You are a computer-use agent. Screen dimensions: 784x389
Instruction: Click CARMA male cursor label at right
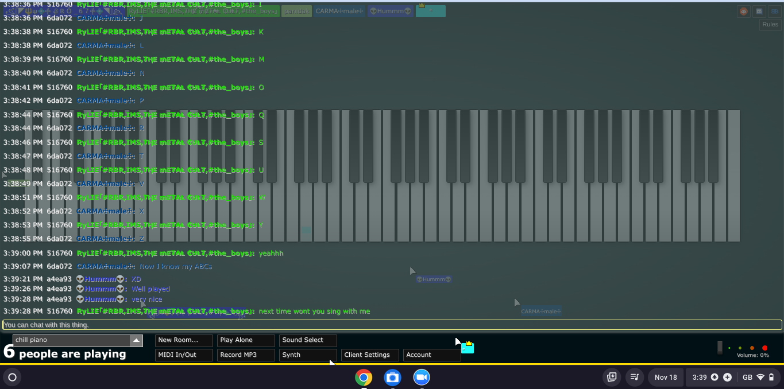[x=541, y=312]
